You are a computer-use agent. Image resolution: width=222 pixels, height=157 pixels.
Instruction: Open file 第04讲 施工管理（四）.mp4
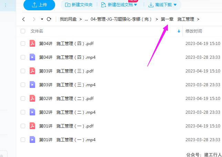67,57
